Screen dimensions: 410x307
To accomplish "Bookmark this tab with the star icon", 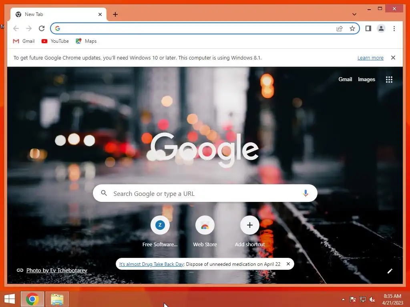I will click(352, 28).
